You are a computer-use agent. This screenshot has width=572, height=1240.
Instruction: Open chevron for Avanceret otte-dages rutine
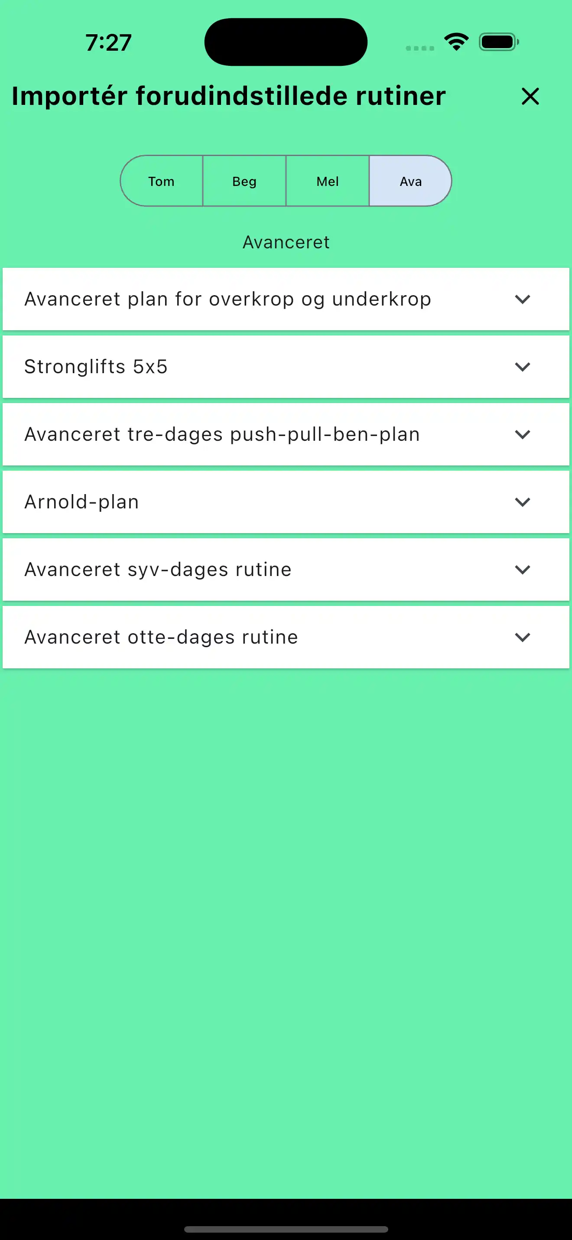(523, 637)
